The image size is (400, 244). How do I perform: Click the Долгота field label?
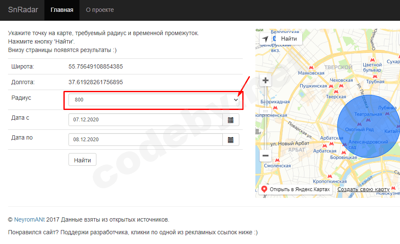(23, 82)
